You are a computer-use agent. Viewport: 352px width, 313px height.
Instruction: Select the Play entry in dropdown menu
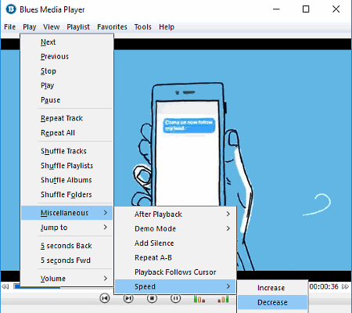tap(66, 85)
